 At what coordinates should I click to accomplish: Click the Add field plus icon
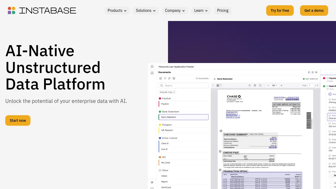330,94
